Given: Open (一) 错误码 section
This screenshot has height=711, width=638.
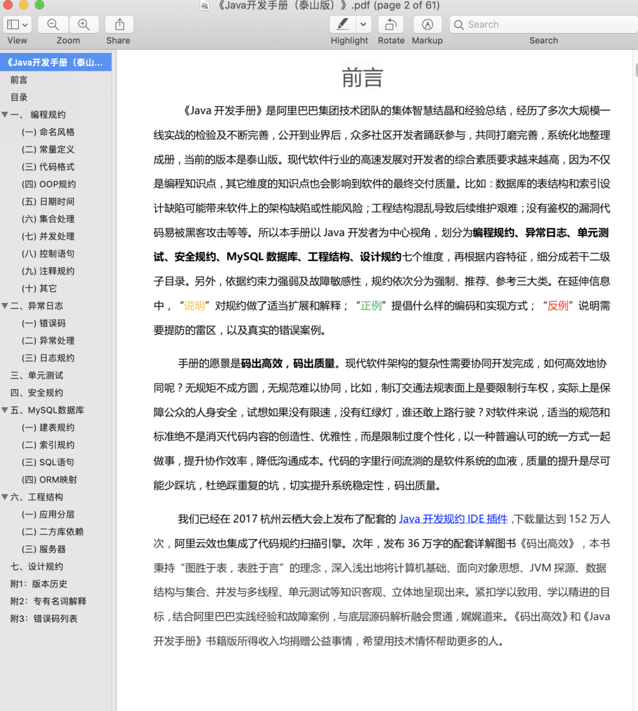Looking at the screenshot, I should [x=44, y=324].
